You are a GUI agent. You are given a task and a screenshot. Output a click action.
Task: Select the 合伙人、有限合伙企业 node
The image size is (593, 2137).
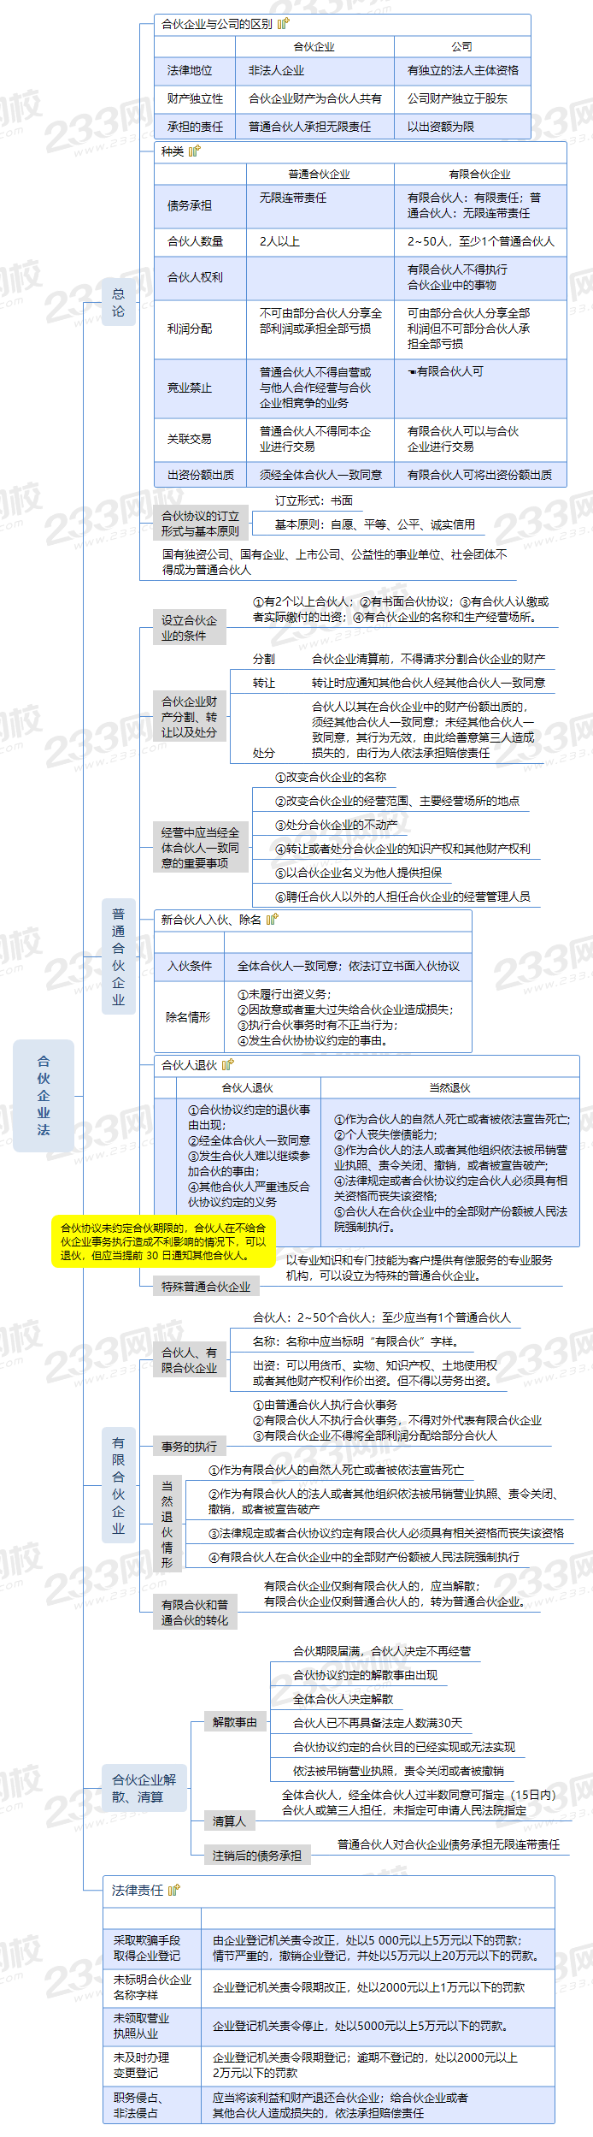tap(190, 1360)
